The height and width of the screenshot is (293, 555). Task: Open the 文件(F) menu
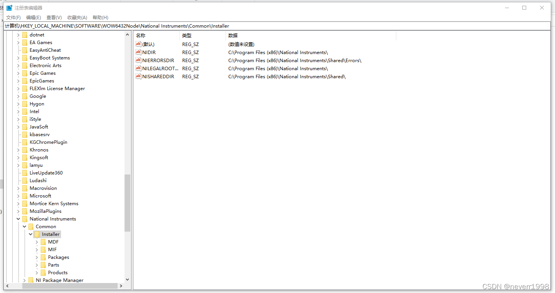(13, 18)
